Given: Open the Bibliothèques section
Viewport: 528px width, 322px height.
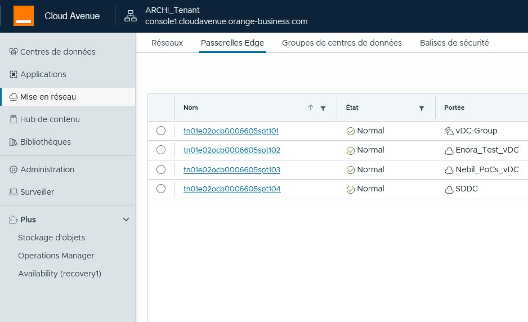Looking at the screenshot, I should tap(45, 142).
